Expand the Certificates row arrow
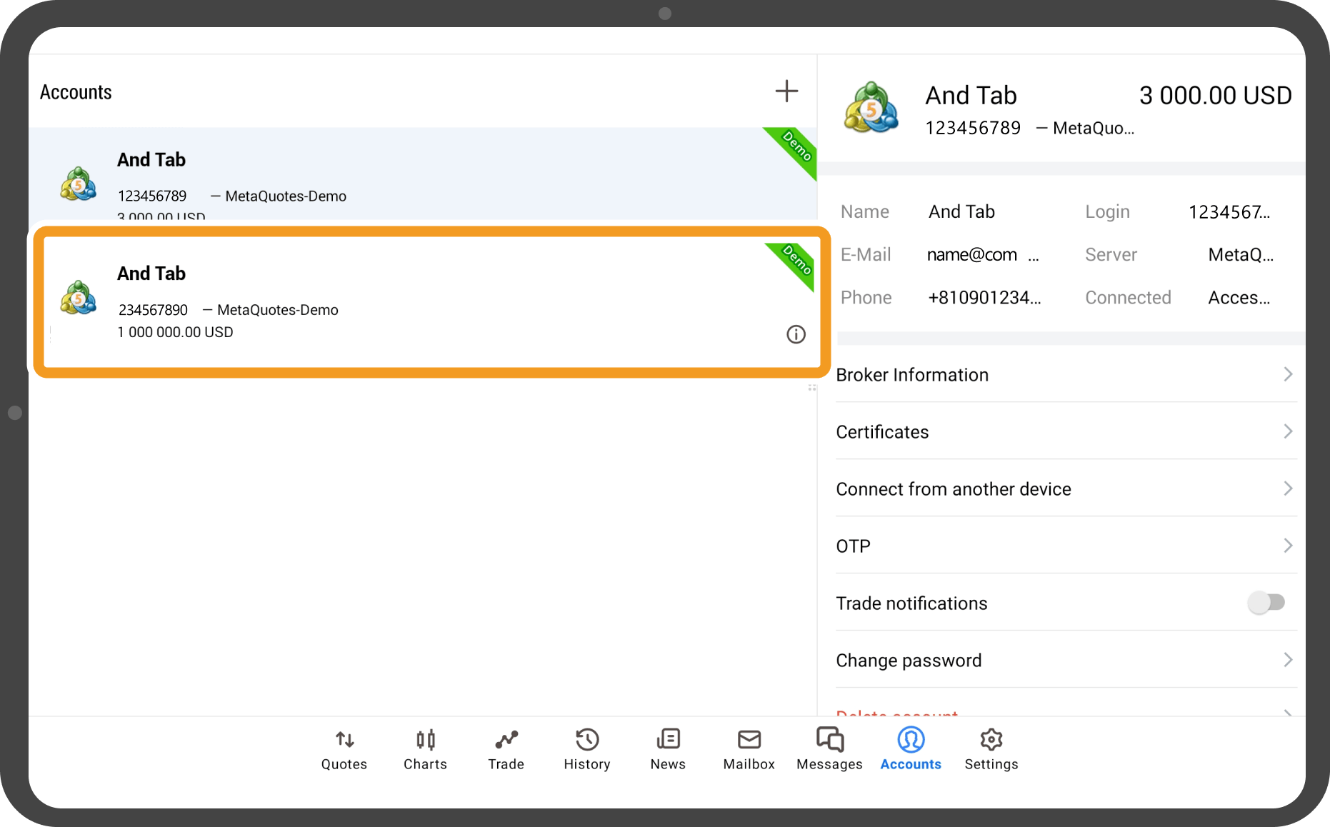Viewport: 1330px width, 827px height. pyautogui.click(x=1287, y=431)
